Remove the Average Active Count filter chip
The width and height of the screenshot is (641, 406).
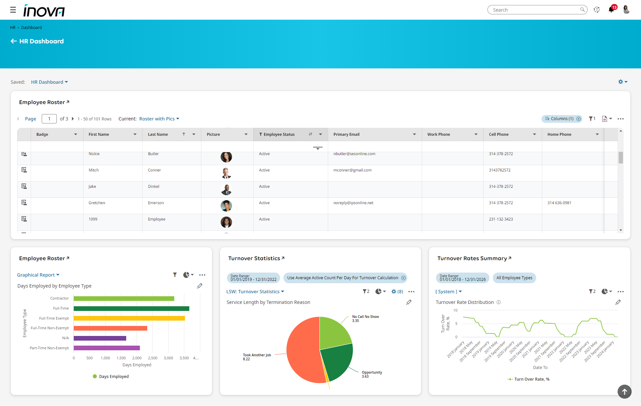pyautogui.click(x=403, y=278)
